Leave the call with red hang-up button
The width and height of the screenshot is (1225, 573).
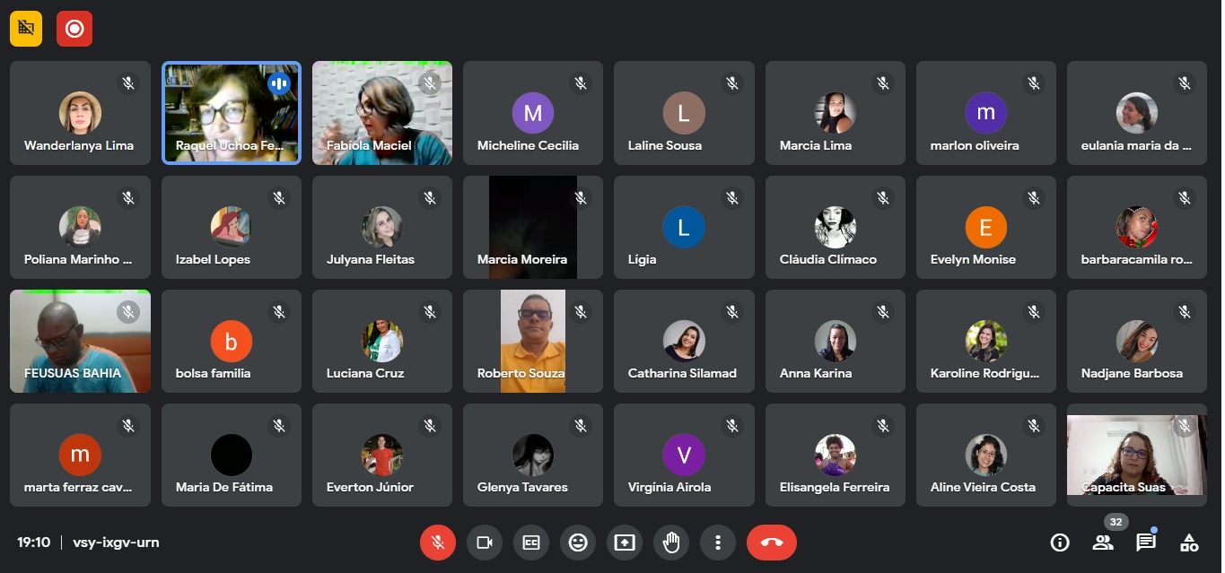tap(771, 543)
